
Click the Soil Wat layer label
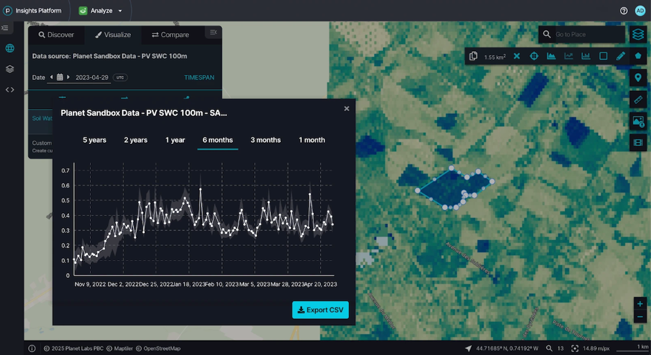[42, 118]
